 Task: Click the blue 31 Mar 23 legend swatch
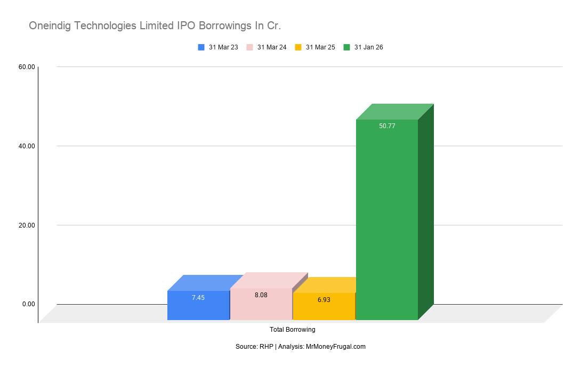201,47
